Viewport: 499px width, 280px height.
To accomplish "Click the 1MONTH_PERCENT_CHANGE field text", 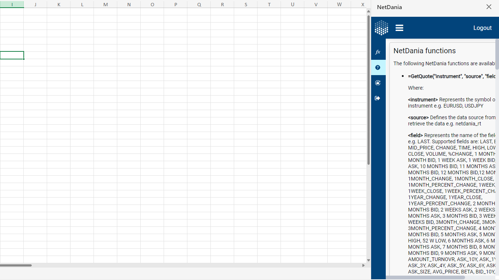I will pyautogui.click(x=442, y=185).
